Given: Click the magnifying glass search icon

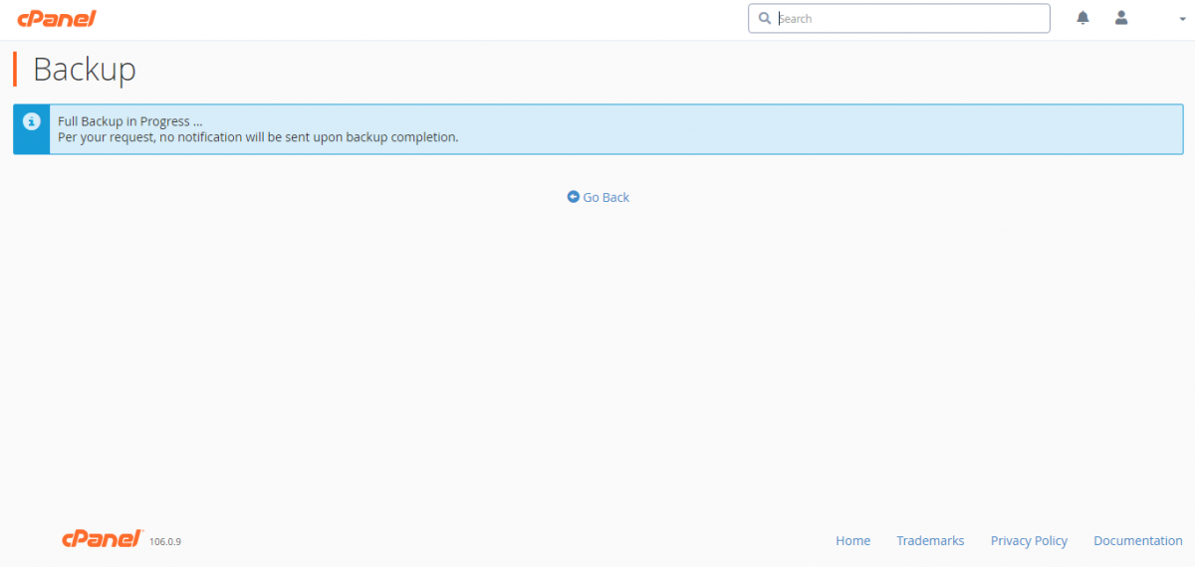Looking at the screenshot, I should click(764, 18).
